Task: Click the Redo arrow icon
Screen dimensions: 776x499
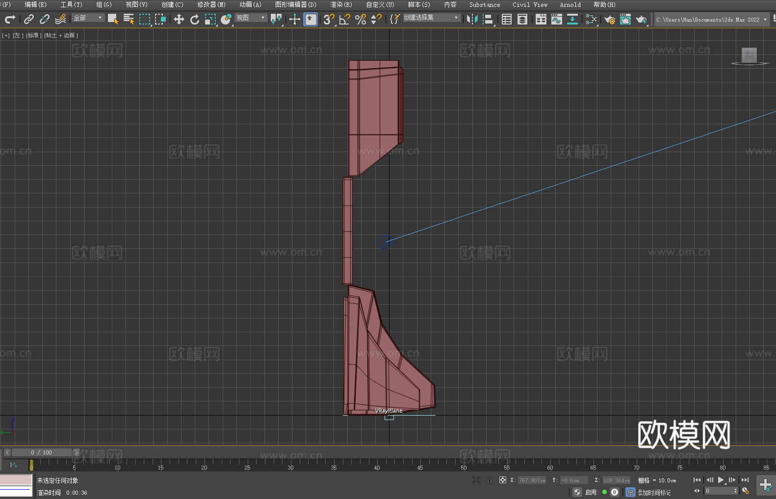Action: point(10,19)
